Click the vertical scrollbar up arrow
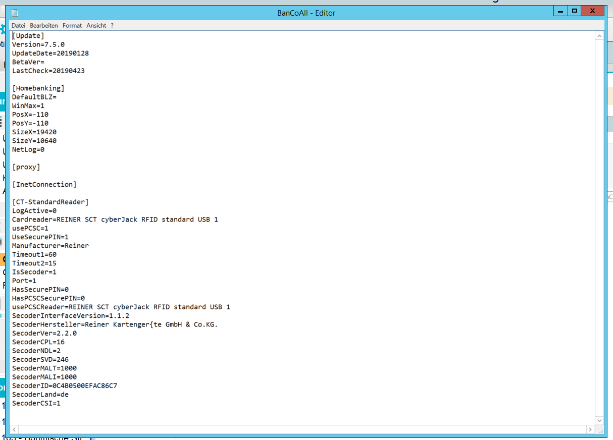The image size is (613, 440). (x=599, y=36)
